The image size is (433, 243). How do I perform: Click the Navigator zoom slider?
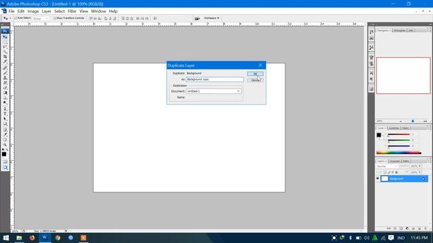[x=413, y=122]
